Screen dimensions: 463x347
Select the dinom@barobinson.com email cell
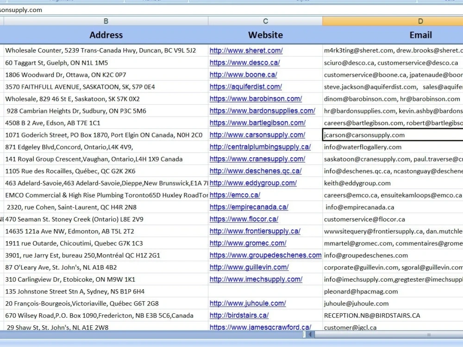click(393, 99)
